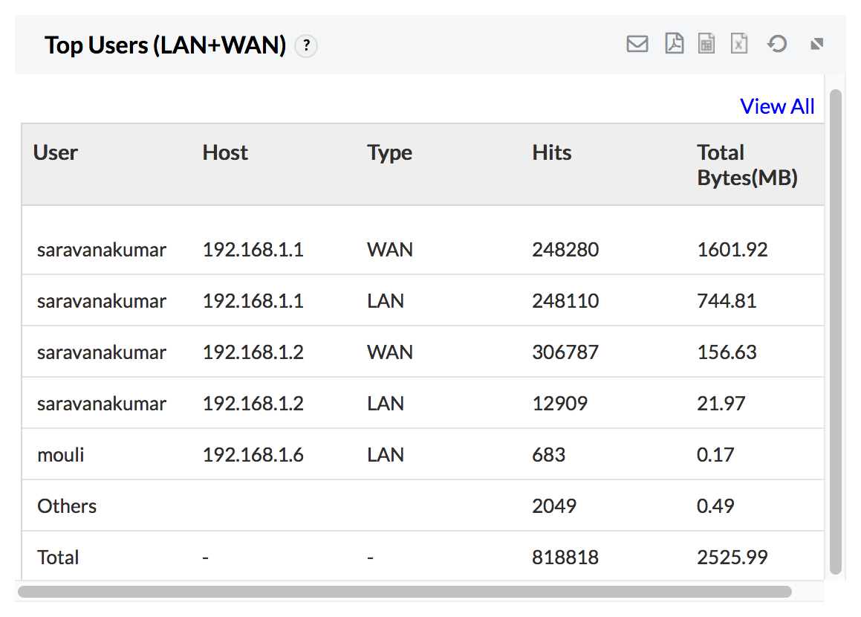
Task: Open the View All link
Action: [x=777, y=106]
